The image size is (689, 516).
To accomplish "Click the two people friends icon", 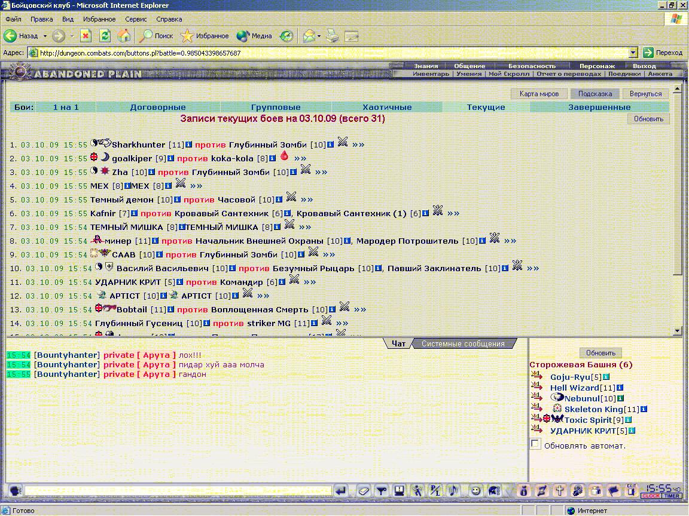I will point(596,491).
